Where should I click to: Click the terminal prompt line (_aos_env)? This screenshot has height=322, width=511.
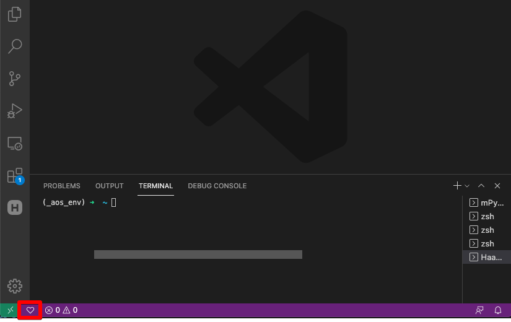pos(79,202)
